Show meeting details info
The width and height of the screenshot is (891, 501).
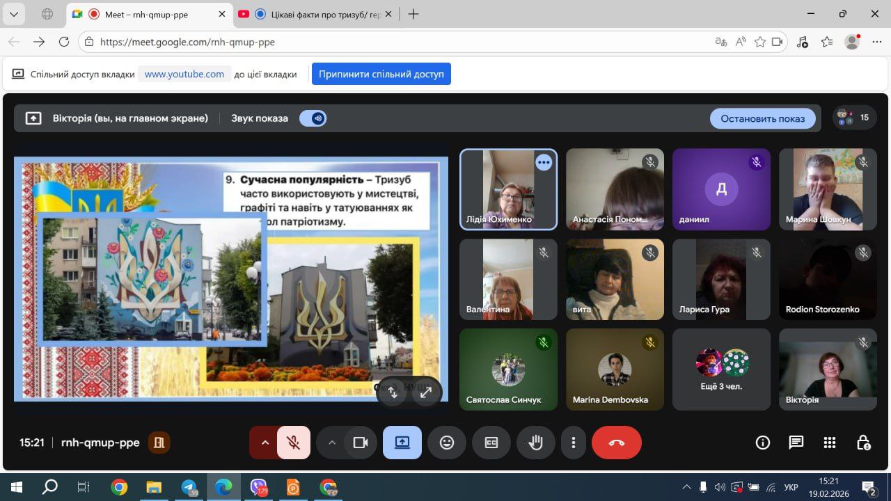click(763, 443)
